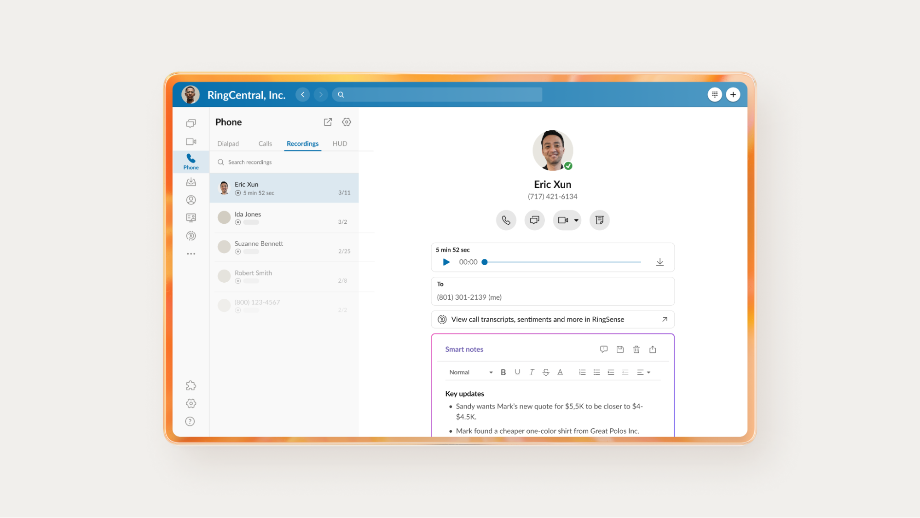Toggle underline formatting in Smart notes

517,372
